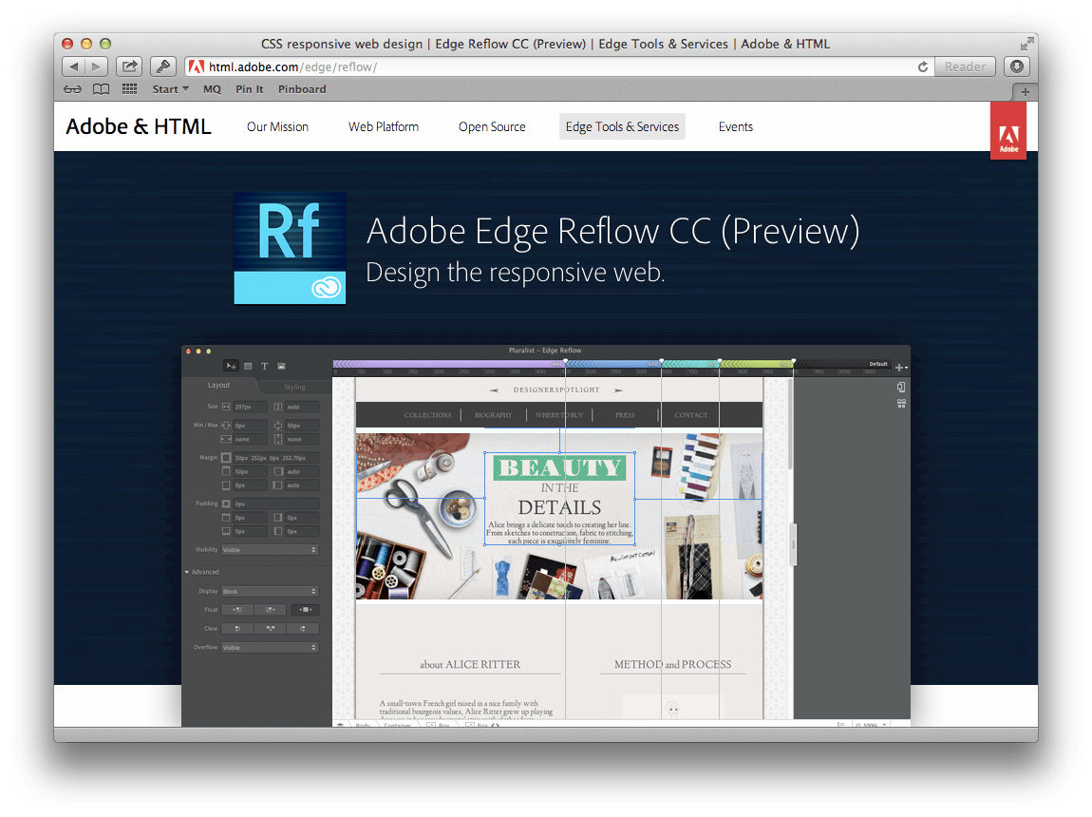The width and height of the screenshot is (1092, 817).
Task: Open Our Mission nav item
Action: (277, 126)
